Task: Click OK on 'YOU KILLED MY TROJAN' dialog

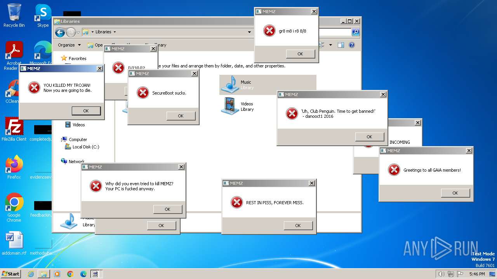Action: tap(86, 111)
